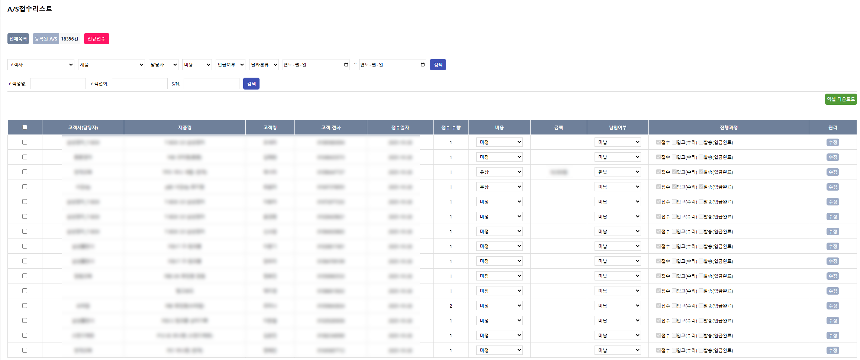Open the 무상 cost dropdown in table
This screenshot has height=360, width=860.
point(499,187)
